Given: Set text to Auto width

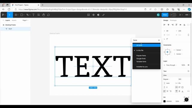Looking at the screenshot, I should [x=176, y=87].
